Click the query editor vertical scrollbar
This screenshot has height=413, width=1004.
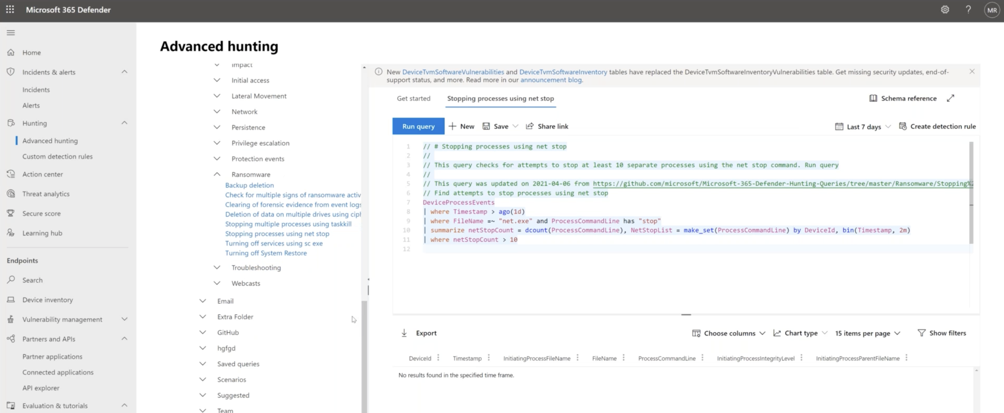coord(971,193)
